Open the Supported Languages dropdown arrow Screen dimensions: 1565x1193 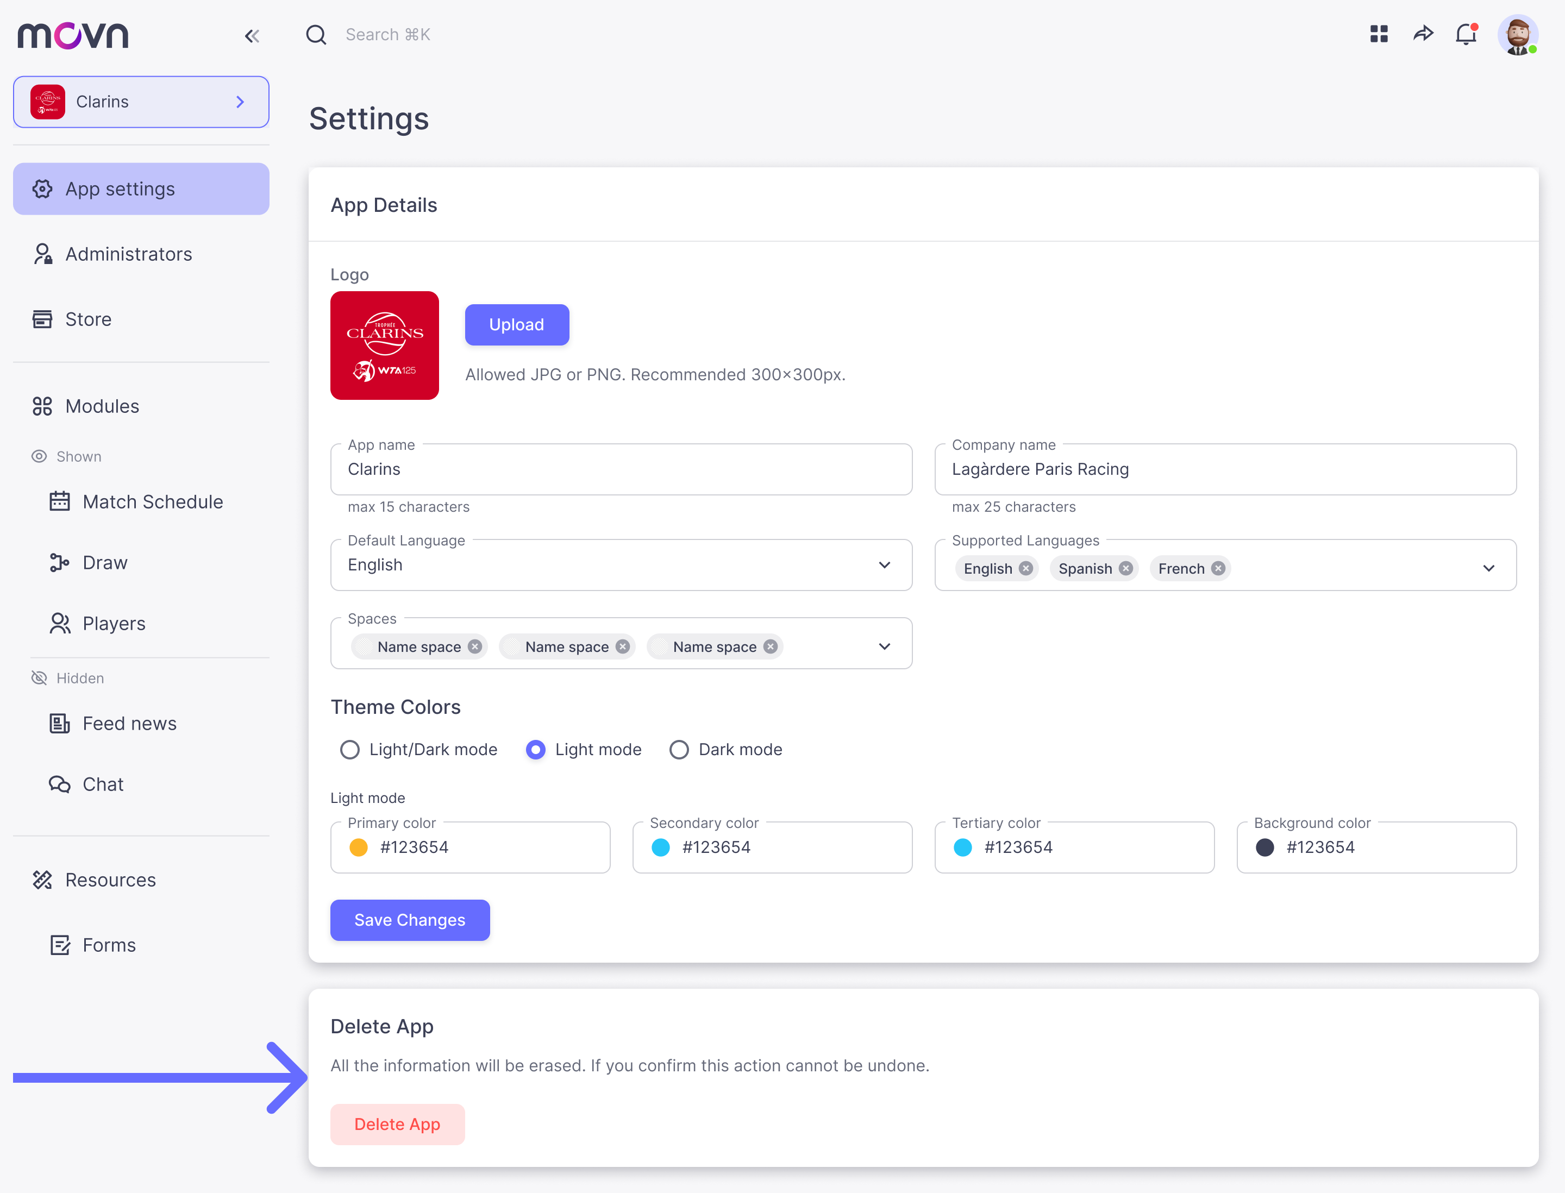point(1489,568)
